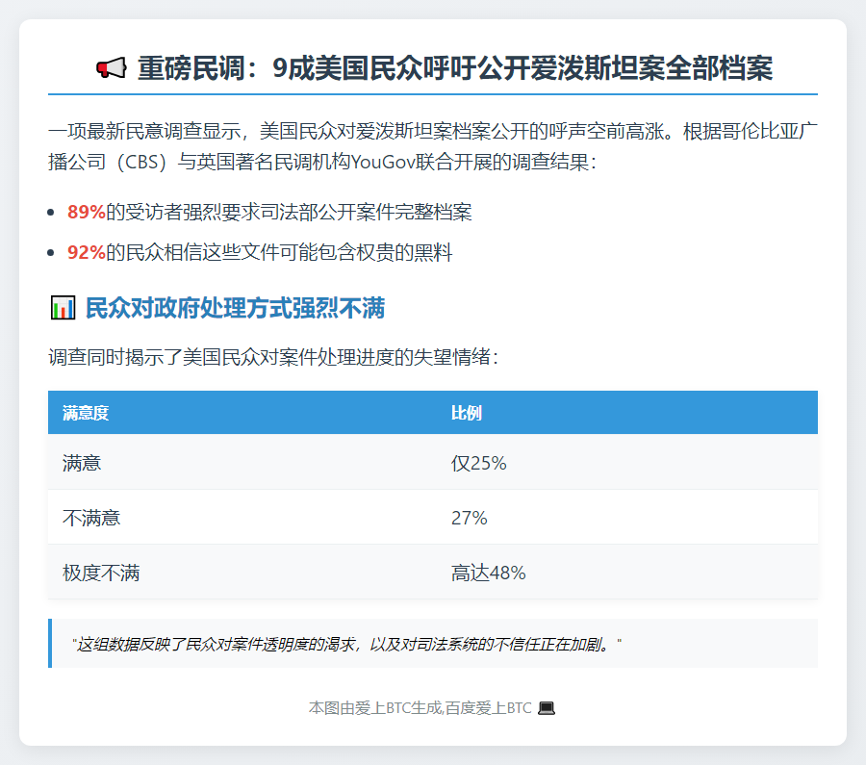The image size is (866, 765).
Task: Click the bar chart emoji icon
Action: [63, 308]
